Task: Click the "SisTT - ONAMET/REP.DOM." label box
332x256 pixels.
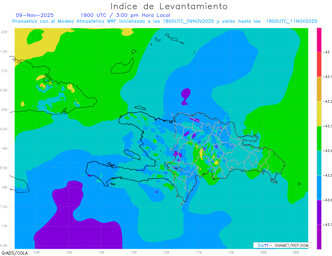Action: [282, 245]
